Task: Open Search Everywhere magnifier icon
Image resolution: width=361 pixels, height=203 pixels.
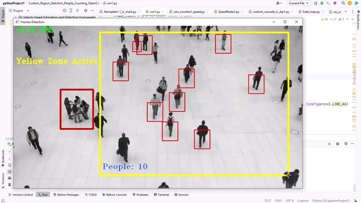Action: 343,3
